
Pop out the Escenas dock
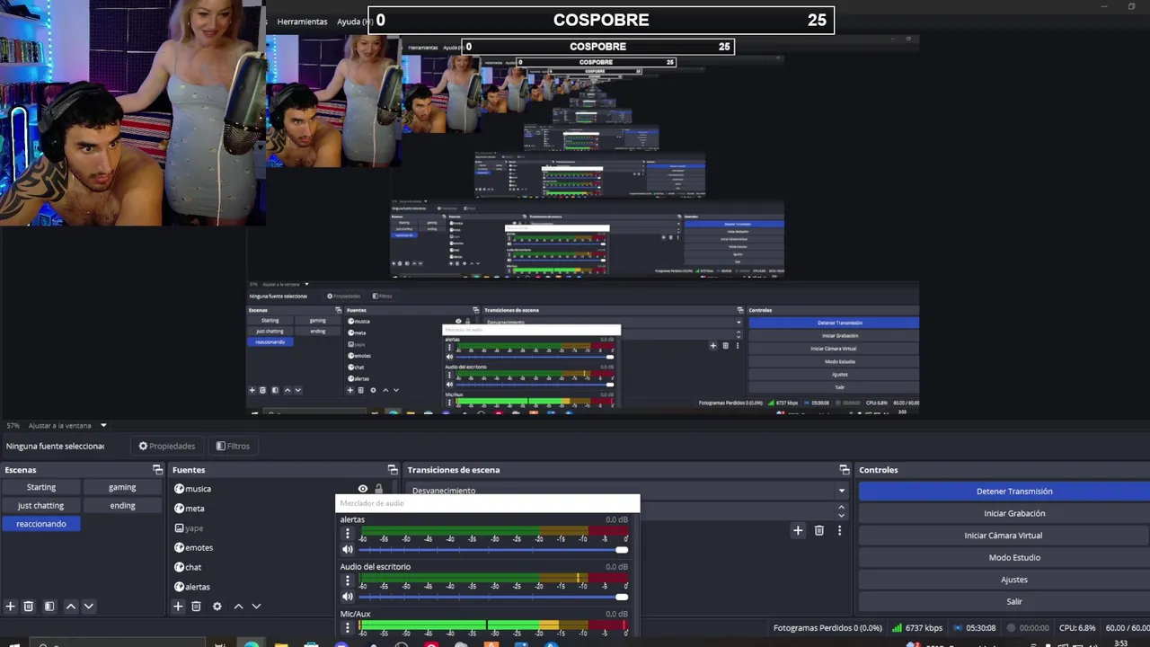pos(158,470)
